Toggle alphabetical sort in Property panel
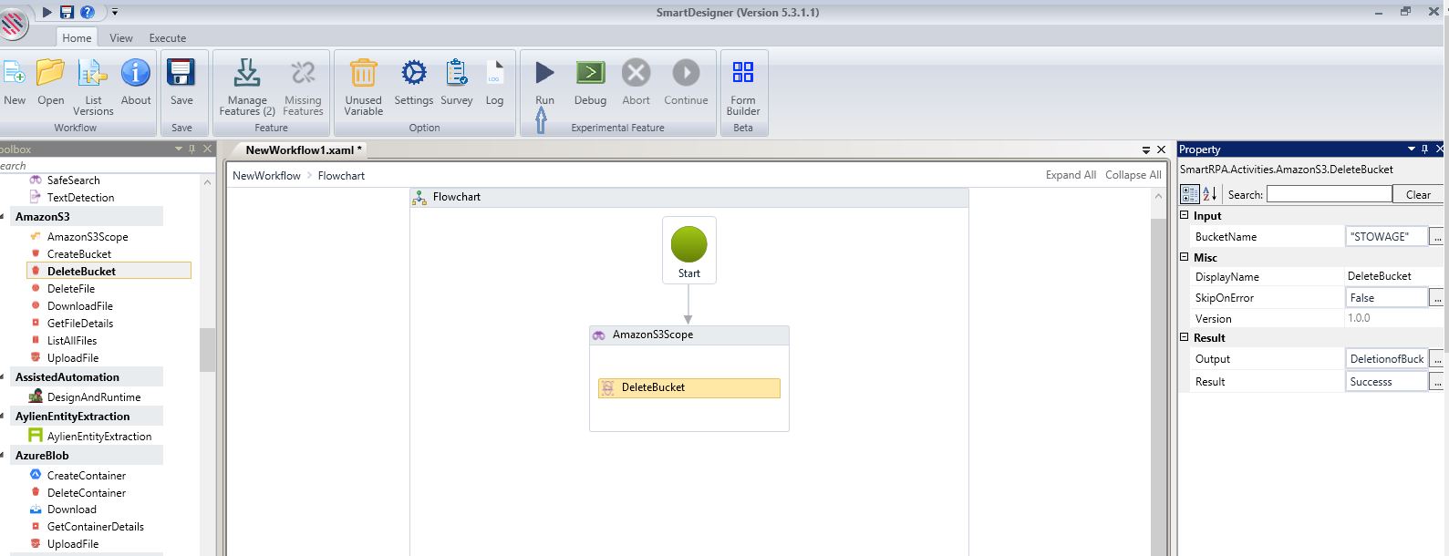This screenshot has width=1449, height=556. [x=1210, y=193]
